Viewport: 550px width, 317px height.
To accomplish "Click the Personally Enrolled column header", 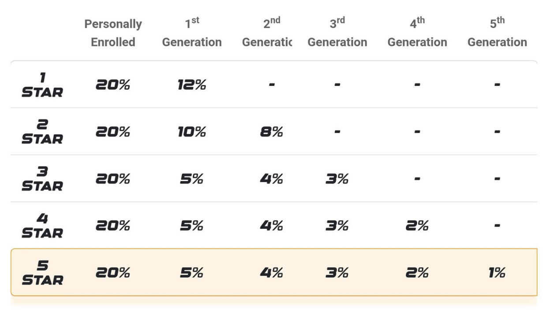I will pos(113,33).
